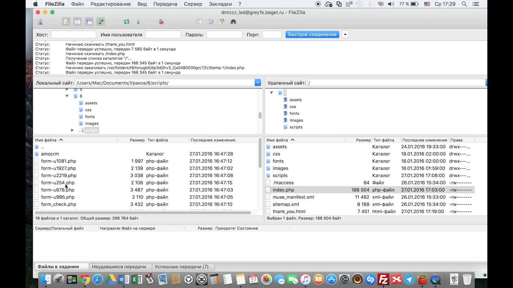Click the Быстрое соединение button
513x288 pixels.
click(312, 34)
